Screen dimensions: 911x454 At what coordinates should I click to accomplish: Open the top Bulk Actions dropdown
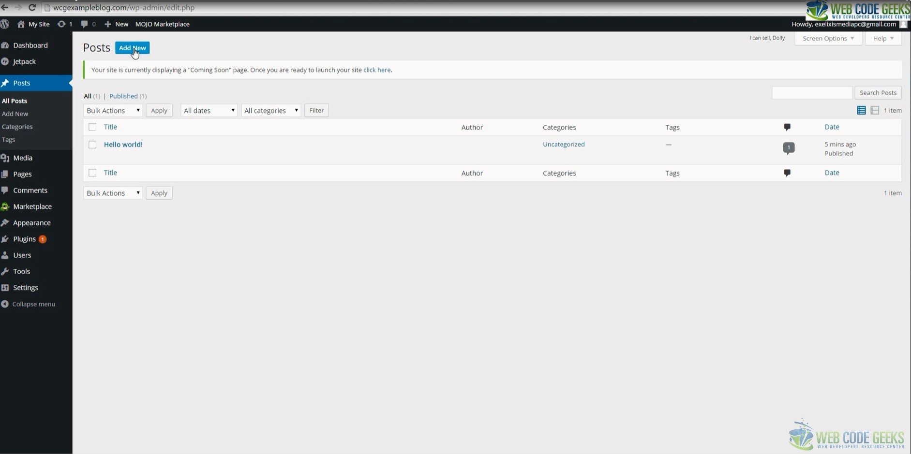tap(113, 110)
